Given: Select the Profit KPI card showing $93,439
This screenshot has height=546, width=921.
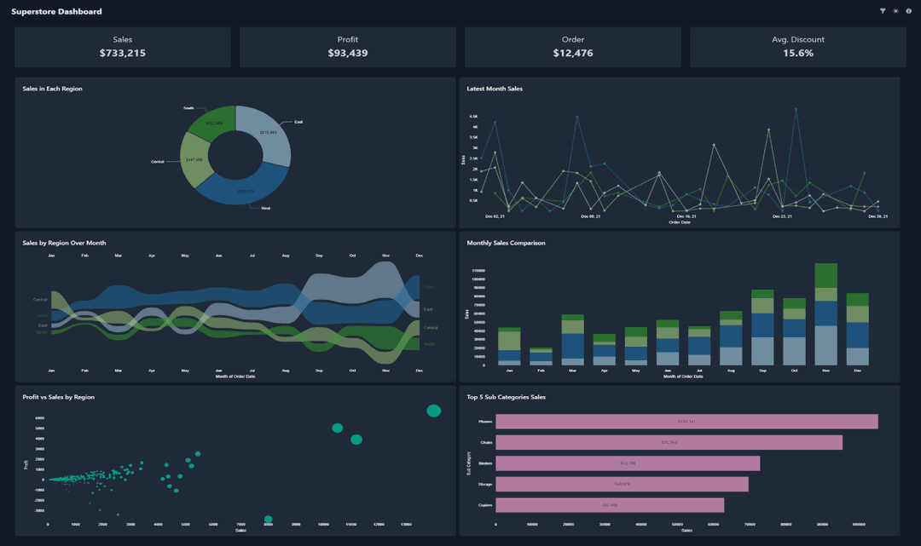Looking at the screenshot, I should tap(348, 47).
